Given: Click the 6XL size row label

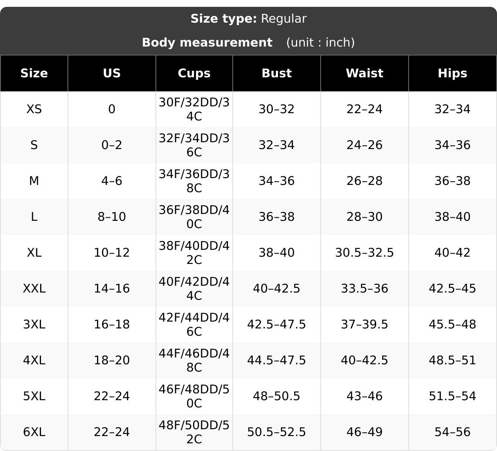Looking at the screenshot, I should pyautogui.click(x=34, y=432).
